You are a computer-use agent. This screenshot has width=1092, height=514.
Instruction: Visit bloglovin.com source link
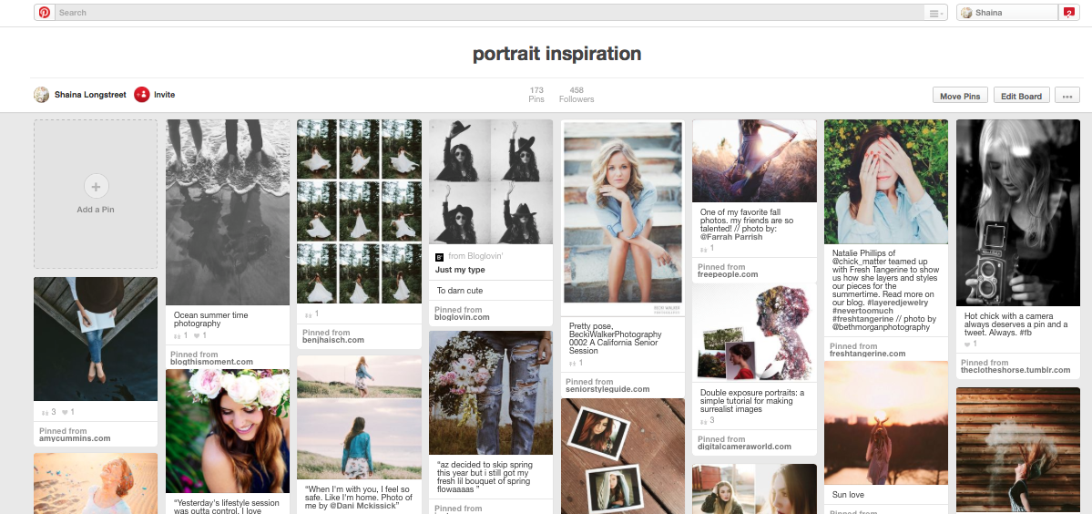coord(462,317)
